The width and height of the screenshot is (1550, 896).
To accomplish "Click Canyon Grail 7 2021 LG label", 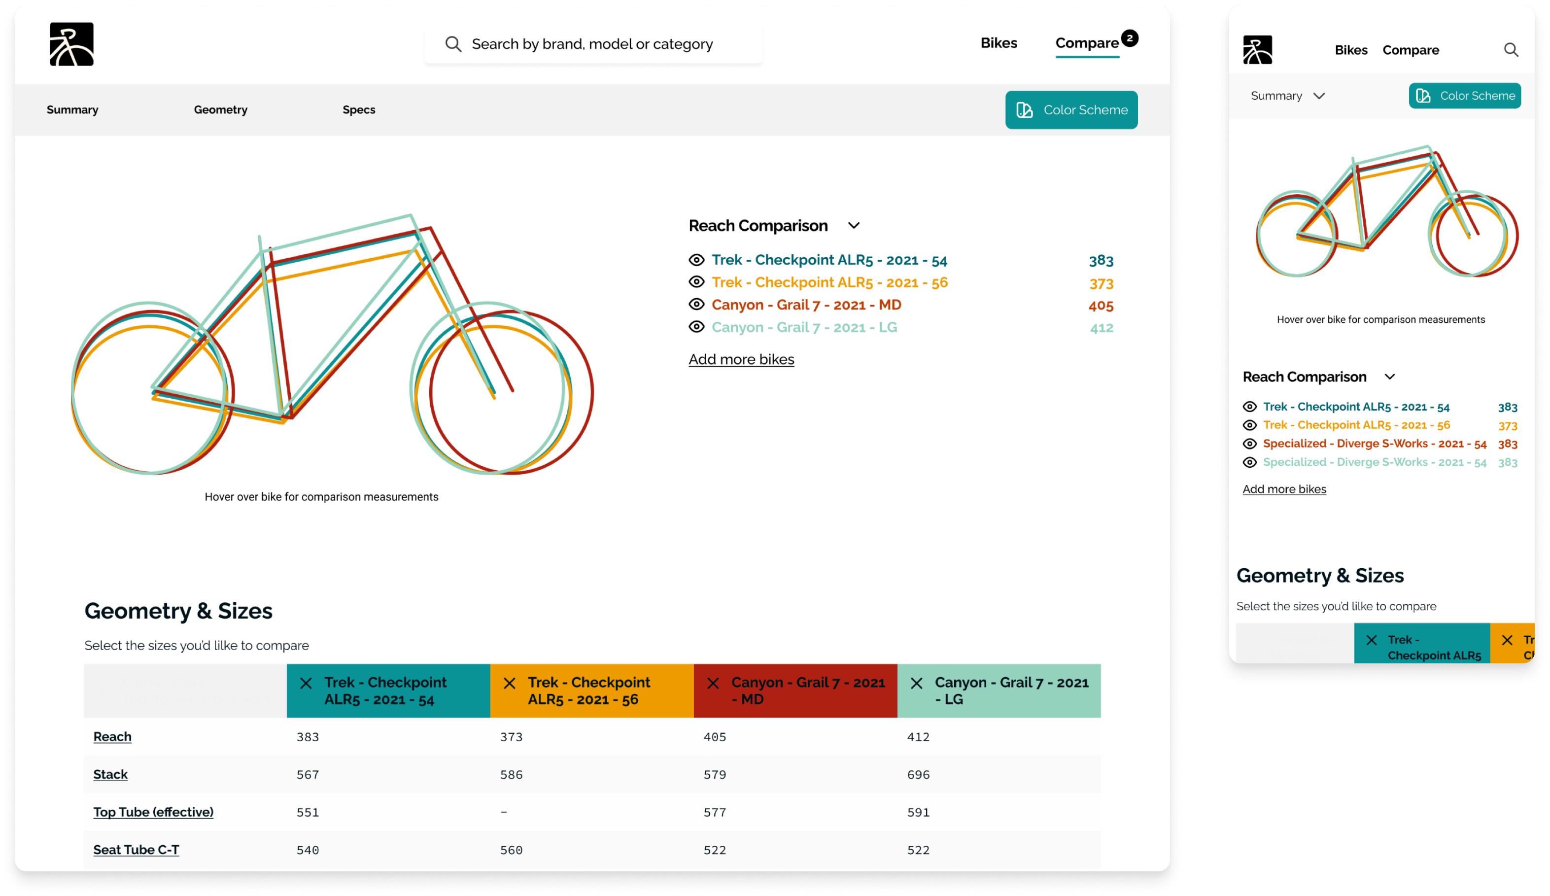I will click(x=804, y=327).
